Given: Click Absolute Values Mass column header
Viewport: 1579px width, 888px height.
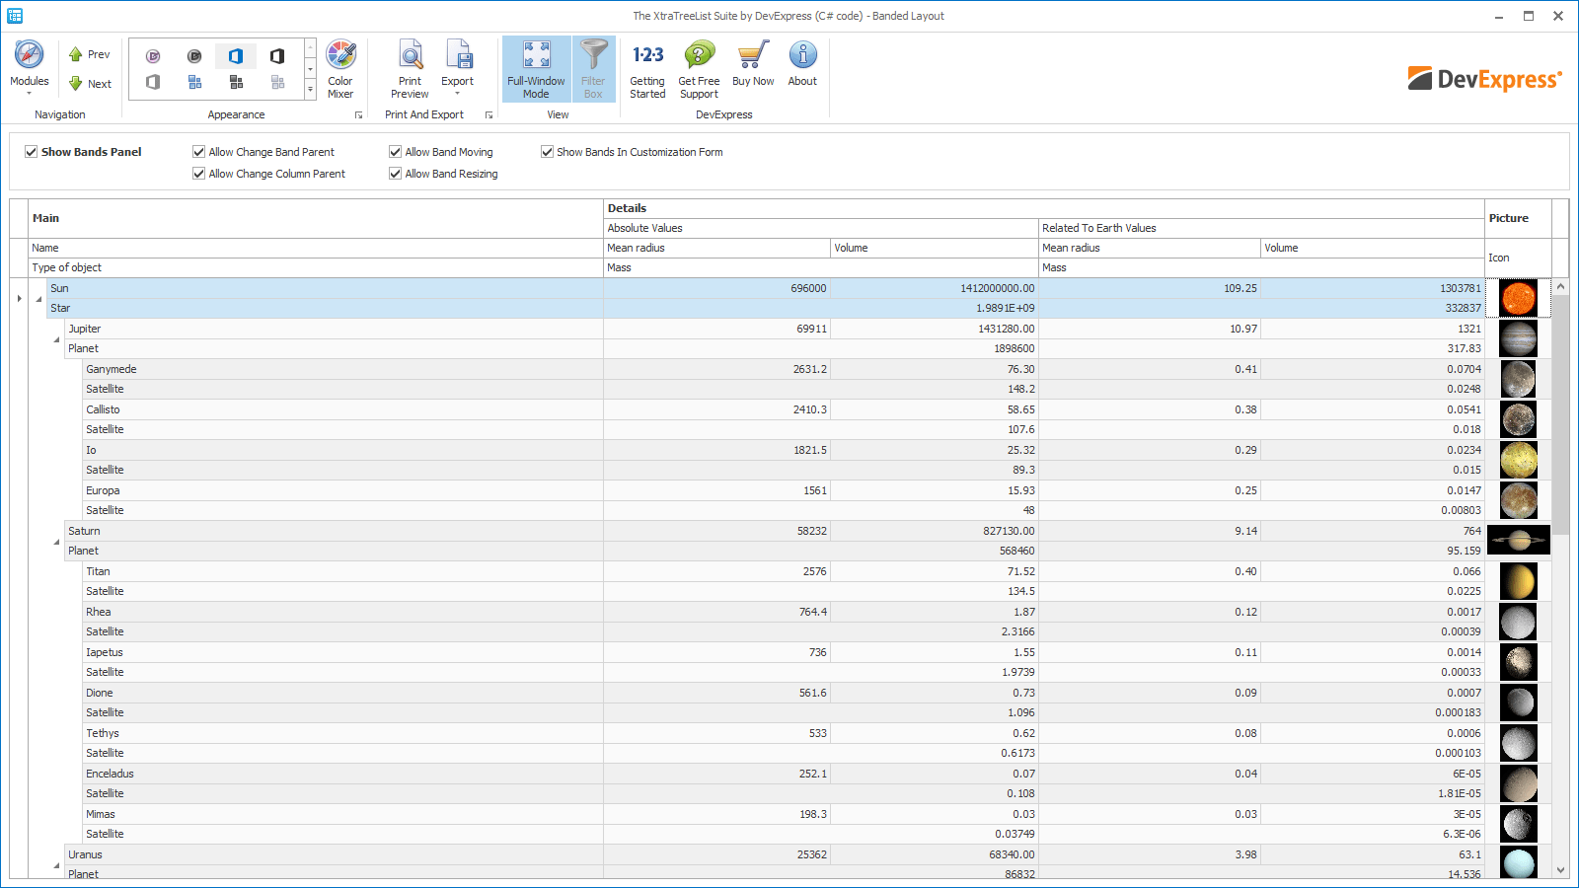Looking at the screenshot, I should [x=821, y=267].
